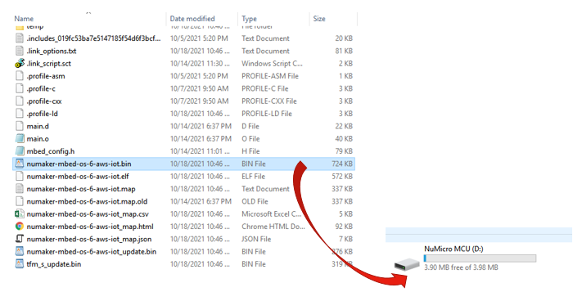
Task: Click the mbed_config.h file icon
Action: pos(20,151)
